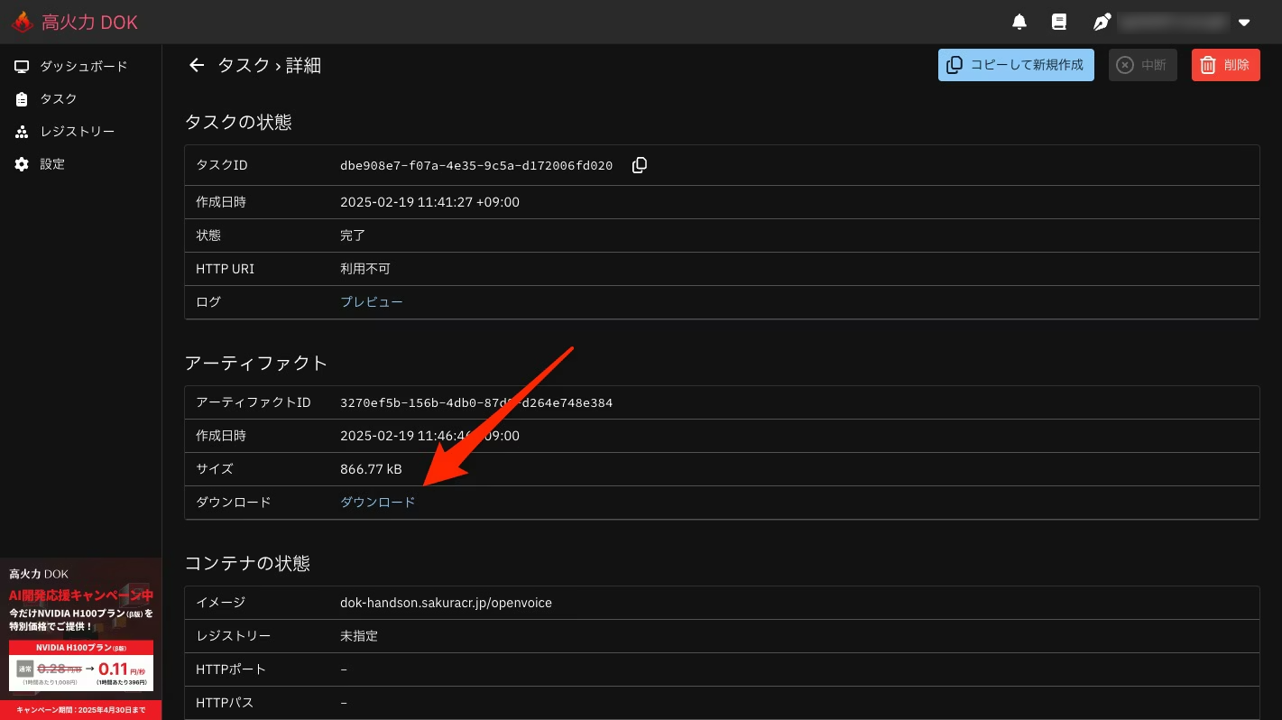Click the pen account icon in header

(1101, 22)
